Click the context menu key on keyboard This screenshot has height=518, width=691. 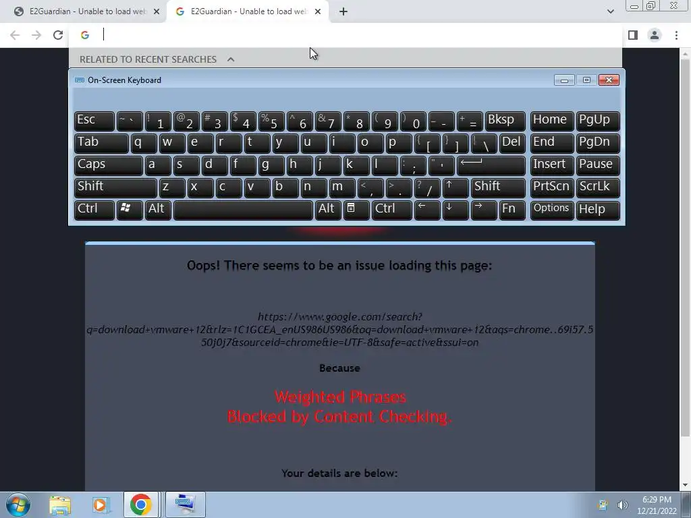coord(356,209)
